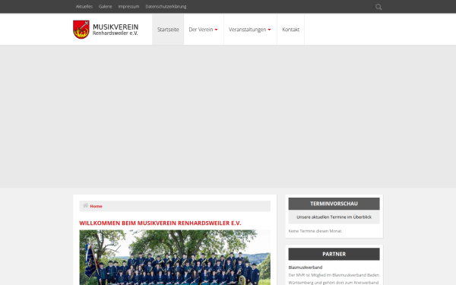Click the MUSIKVEREIN Renhardsweiler e.V. site title
The height and width of the screenshot is (285, 456).
click(116, 30)
